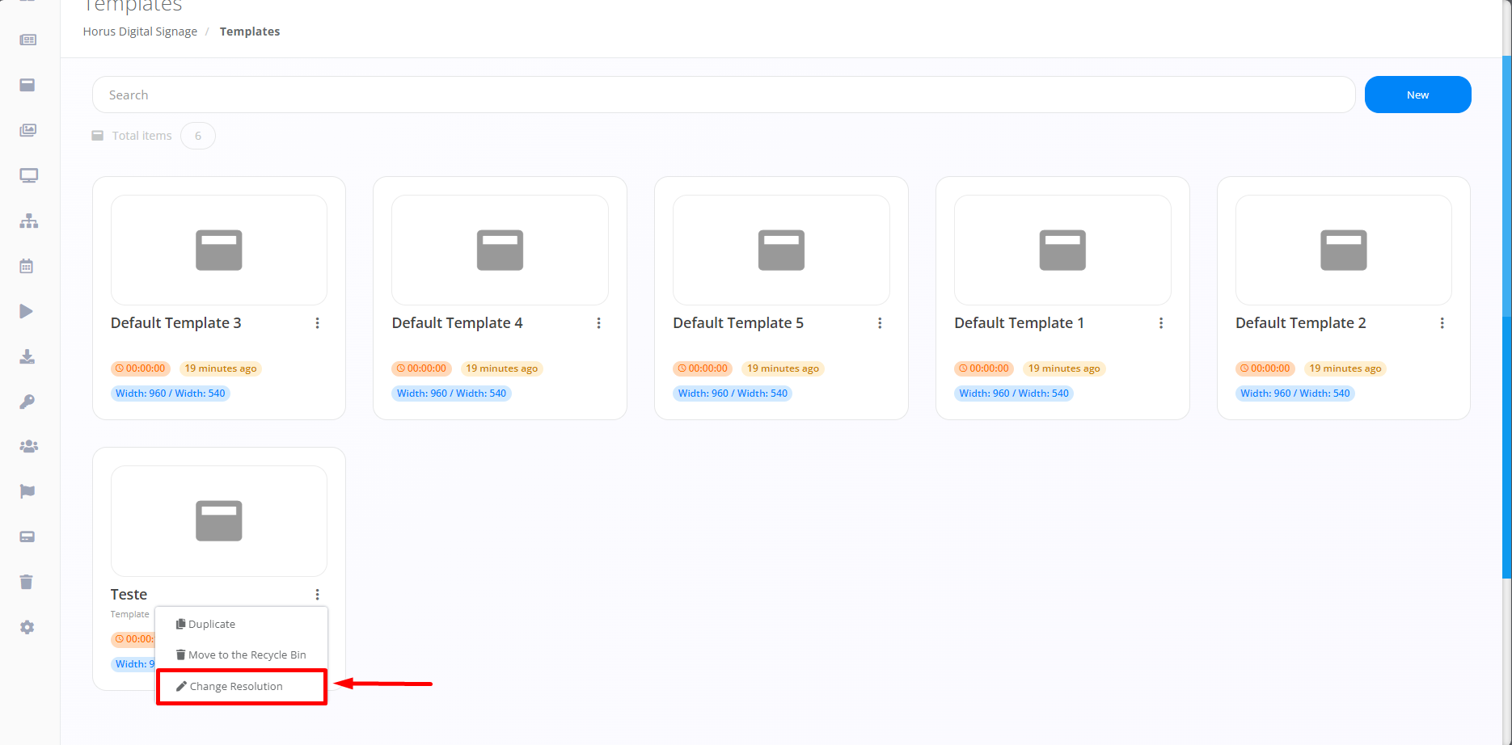Open the users group sidebar icon
Viewport: 1512px width, 745px height.
coord(28,446)
